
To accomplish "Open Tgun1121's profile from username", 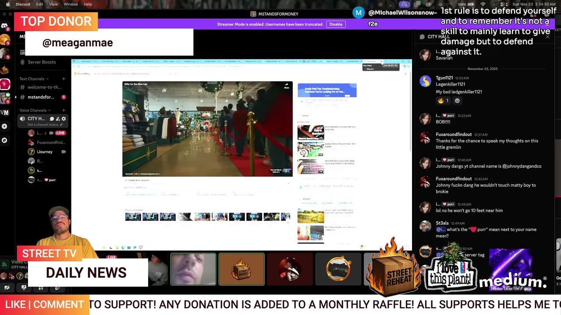I will pos(444,78).
